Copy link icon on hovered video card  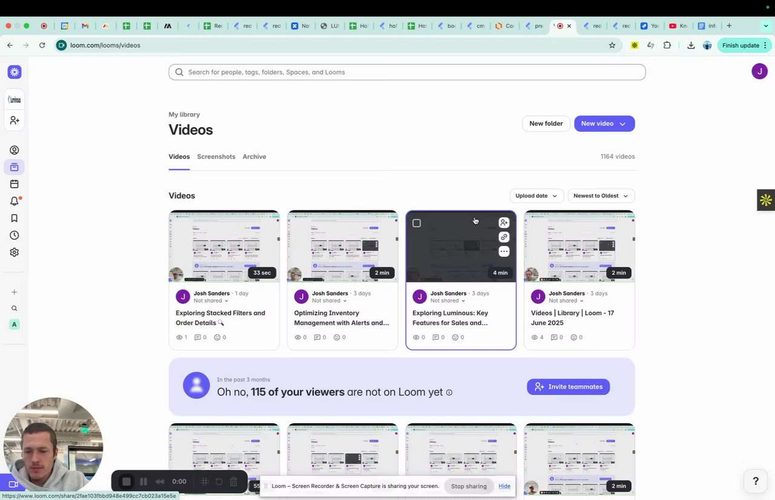[504, 237]
